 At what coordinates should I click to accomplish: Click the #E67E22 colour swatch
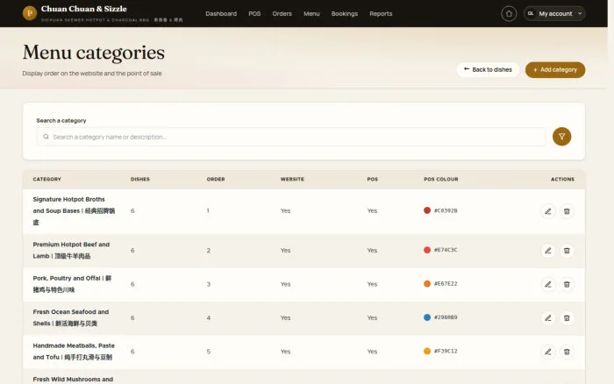pyautogui.click(x=427, y=283)
